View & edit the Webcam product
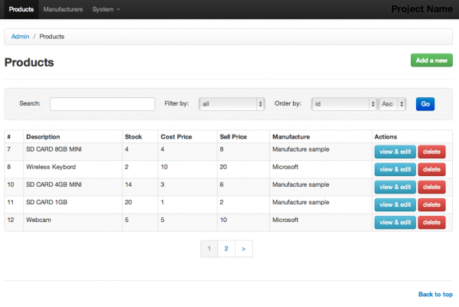Image resolution: width=459 pixels, height=307 pixels. click(395, 222)
